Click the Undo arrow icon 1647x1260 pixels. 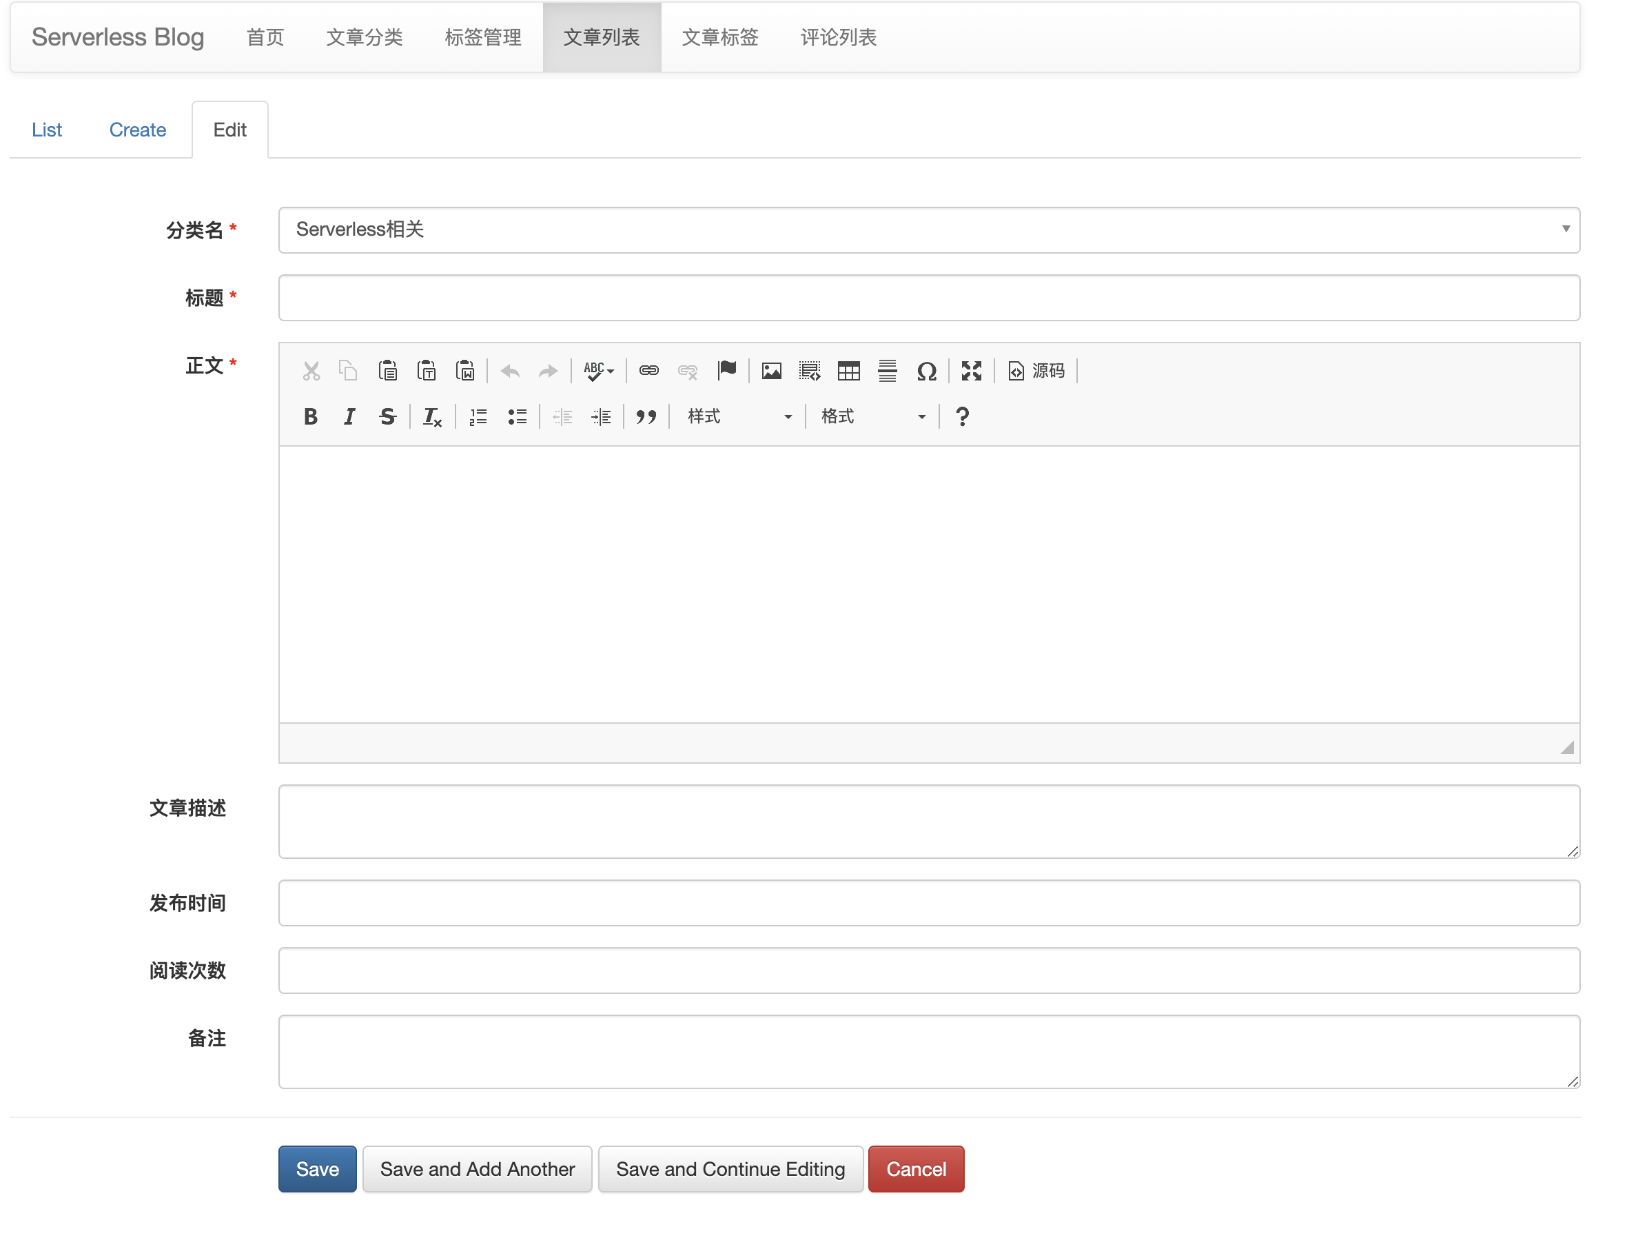511,371
